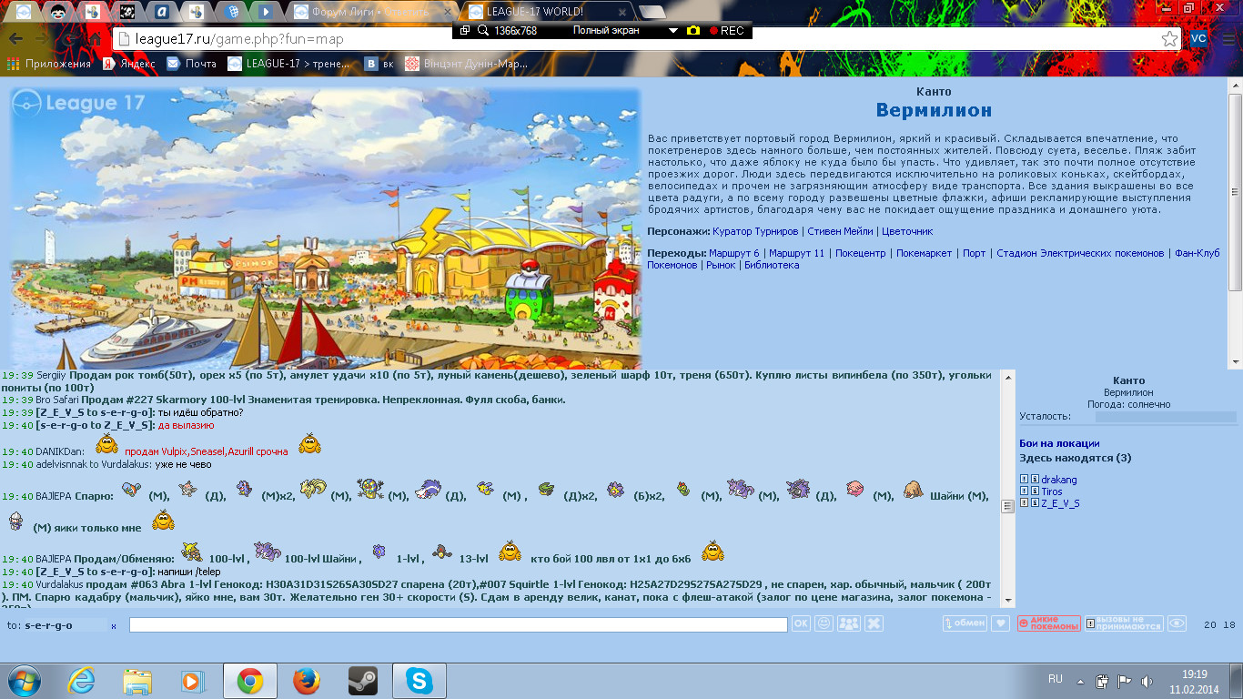The image size is (1243, 699).
Task: Click the OK send button in chat
Action: tap(801, 623)
